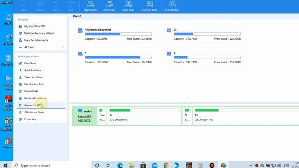This screenshot has height=168, width=299.
Task: Click the E: partition usage bar in the card
Action: pos(207,57)
